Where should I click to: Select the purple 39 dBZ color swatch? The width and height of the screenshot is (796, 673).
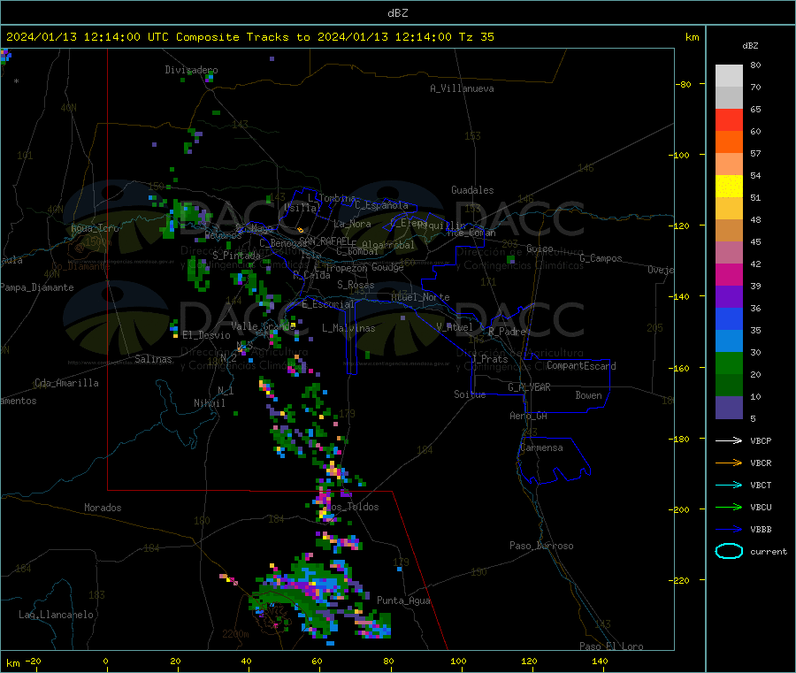[x=729, y=297]
